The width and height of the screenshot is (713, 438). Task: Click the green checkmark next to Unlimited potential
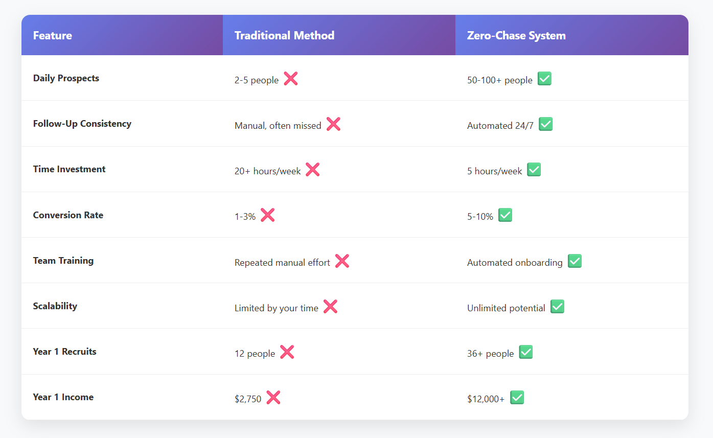(x=557, y=307)
